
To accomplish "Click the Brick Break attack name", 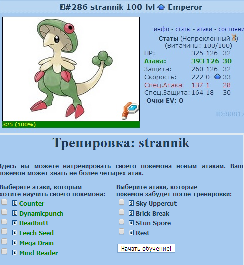I will tap(152, 213).
